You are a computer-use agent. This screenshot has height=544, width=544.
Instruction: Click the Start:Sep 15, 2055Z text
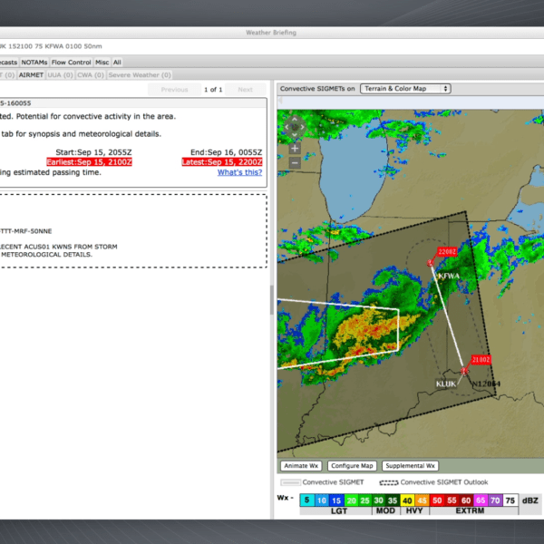pos(93,152)
